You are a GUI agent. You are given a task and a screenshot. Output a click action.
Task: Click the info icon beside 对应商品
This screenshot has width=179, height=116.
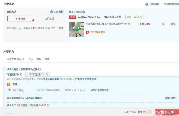[x=52, y=12]
